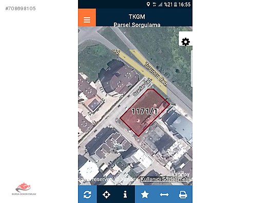Open the Kullanıcı Sözleşmesi link
Screen dimensions: 271x203
point(164,179)
